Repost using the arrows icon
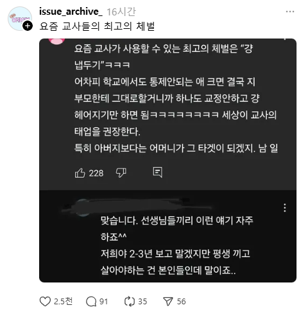This screenshot has width=301, height=312. tap(130, 301)
